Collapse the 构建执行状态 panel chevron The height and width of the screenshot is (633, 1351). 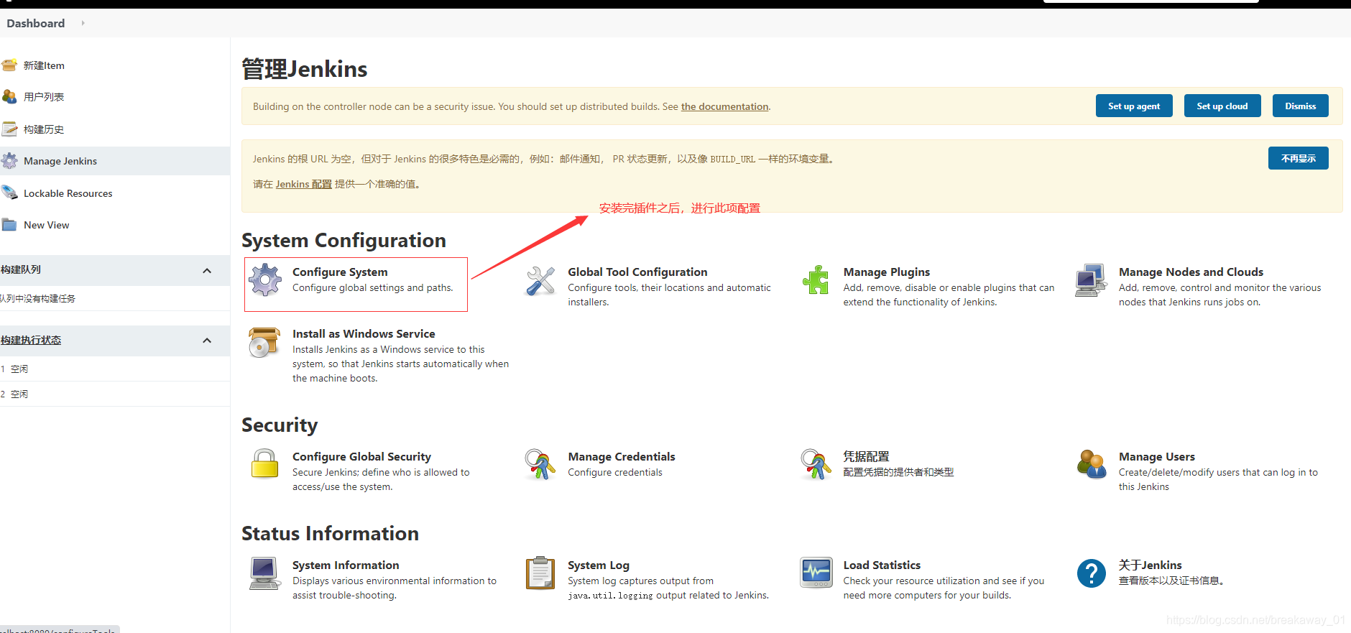click(207, 341)
